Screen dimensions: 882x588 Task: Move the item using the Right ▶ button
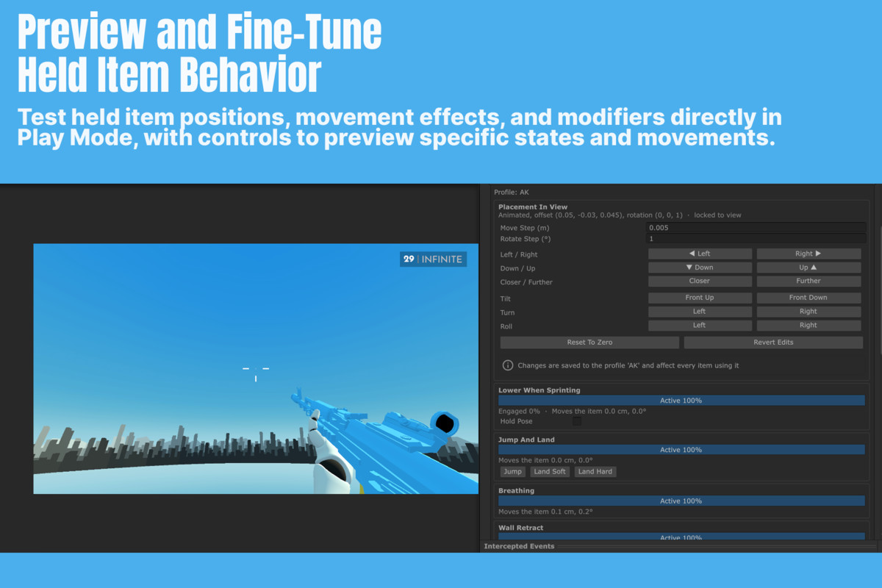808,254
